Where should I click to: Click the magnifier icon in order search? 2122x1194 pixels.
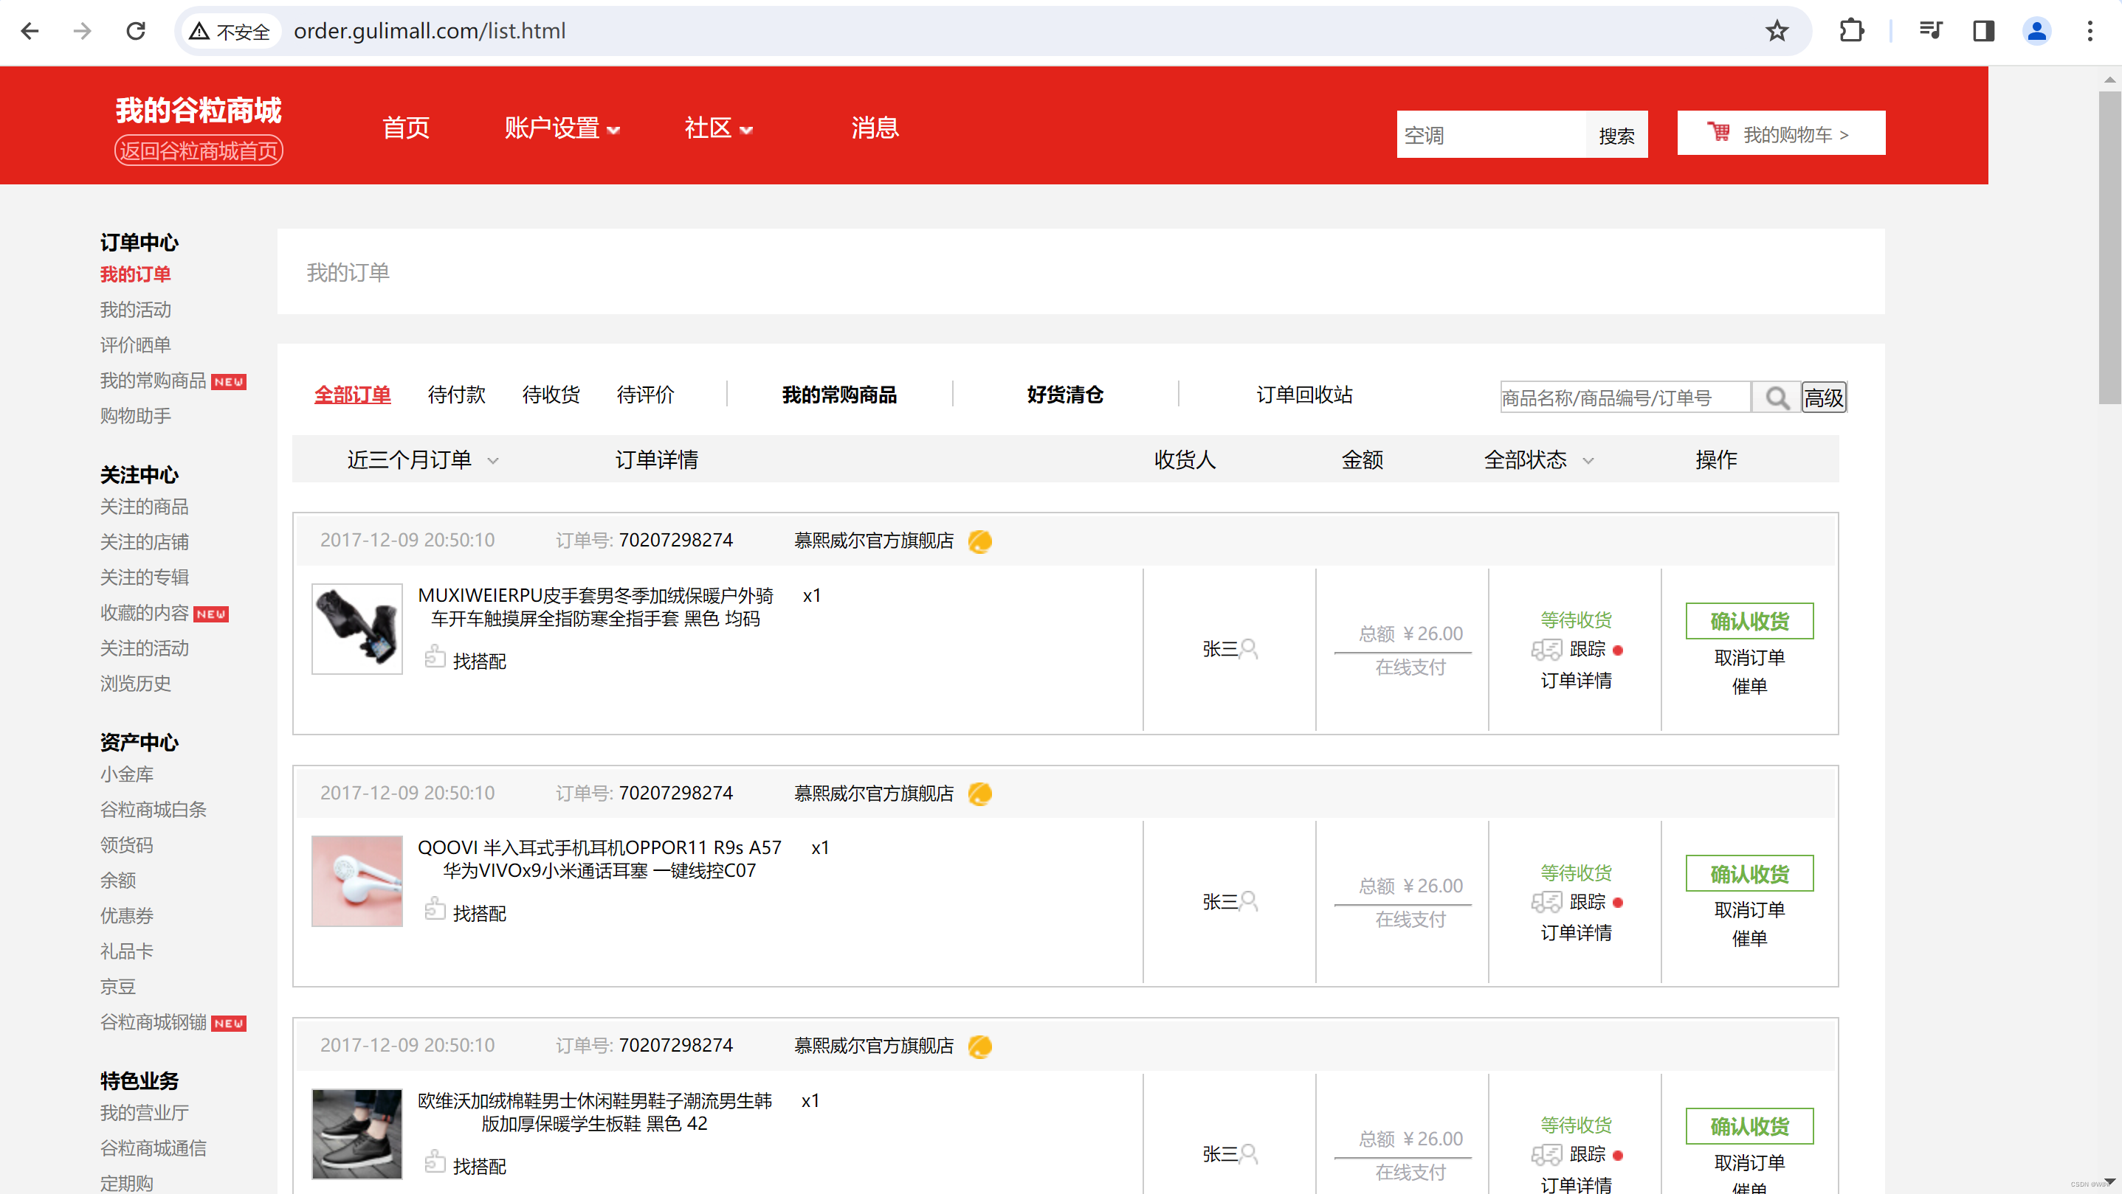pos(1776,398)
